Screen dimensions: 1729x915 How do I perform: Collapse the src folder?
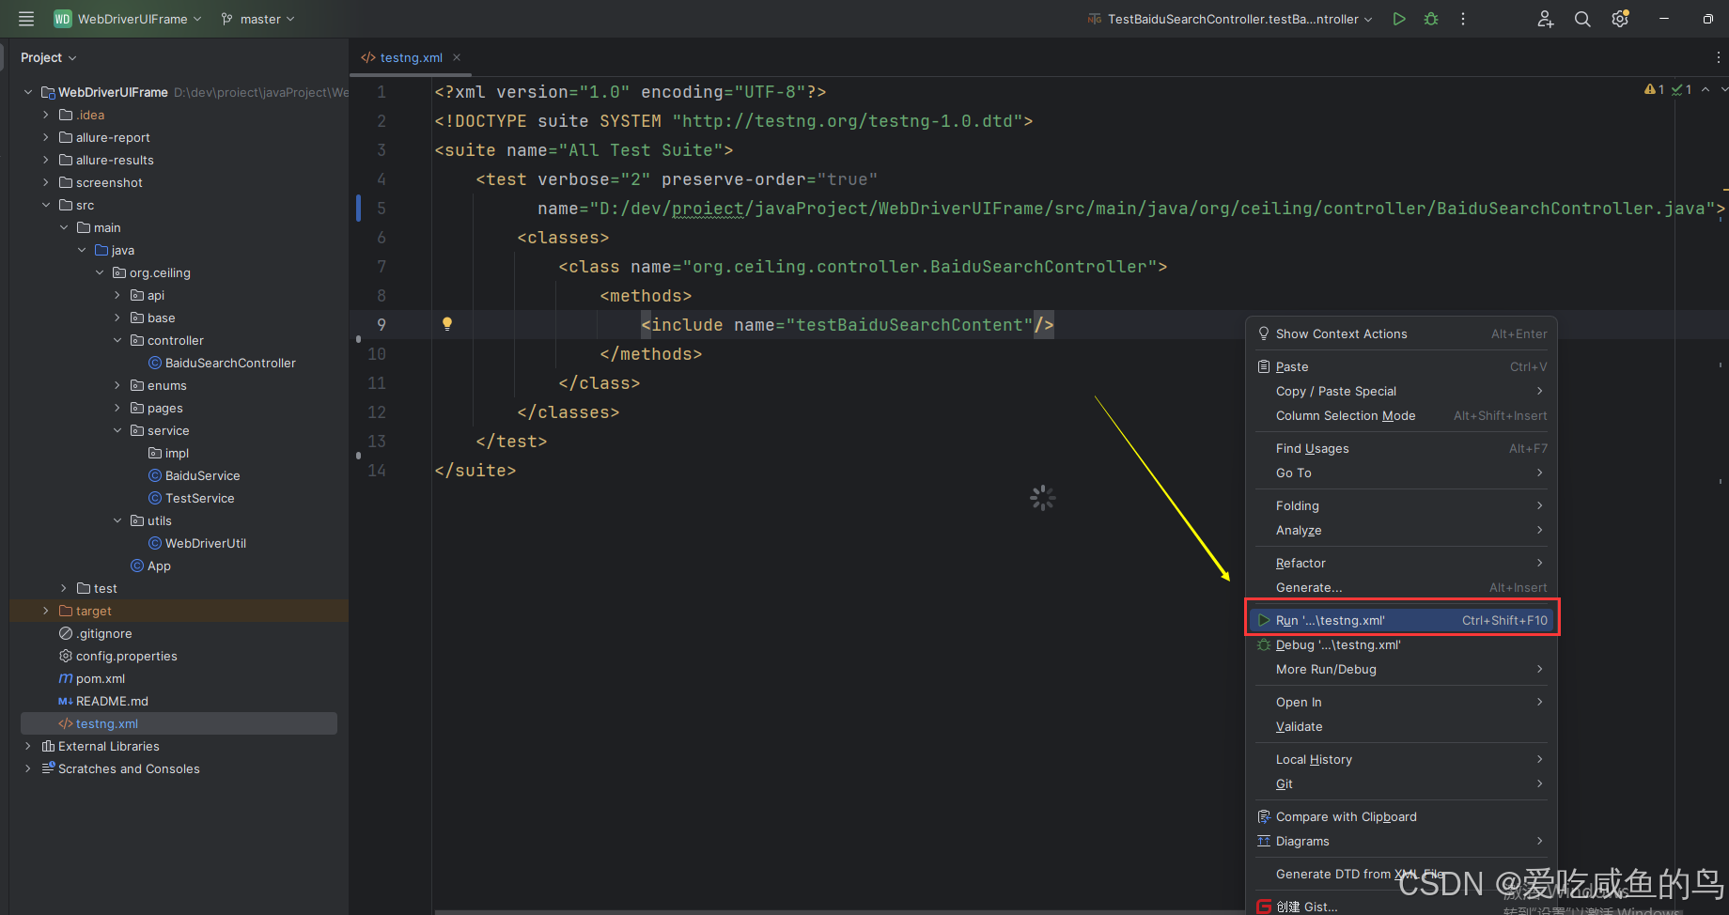46,205
